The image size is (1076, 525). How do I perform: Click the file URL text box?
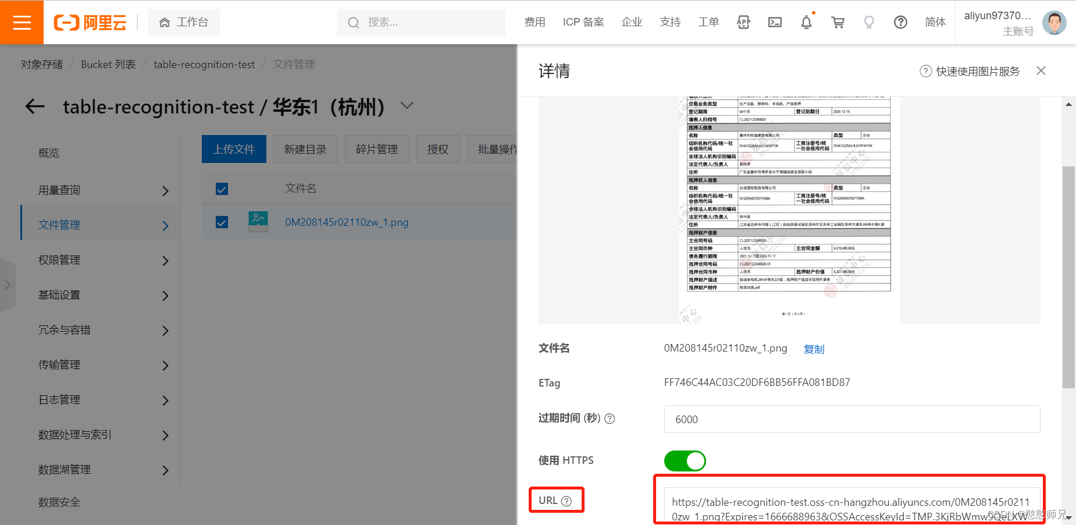(852, 506)
